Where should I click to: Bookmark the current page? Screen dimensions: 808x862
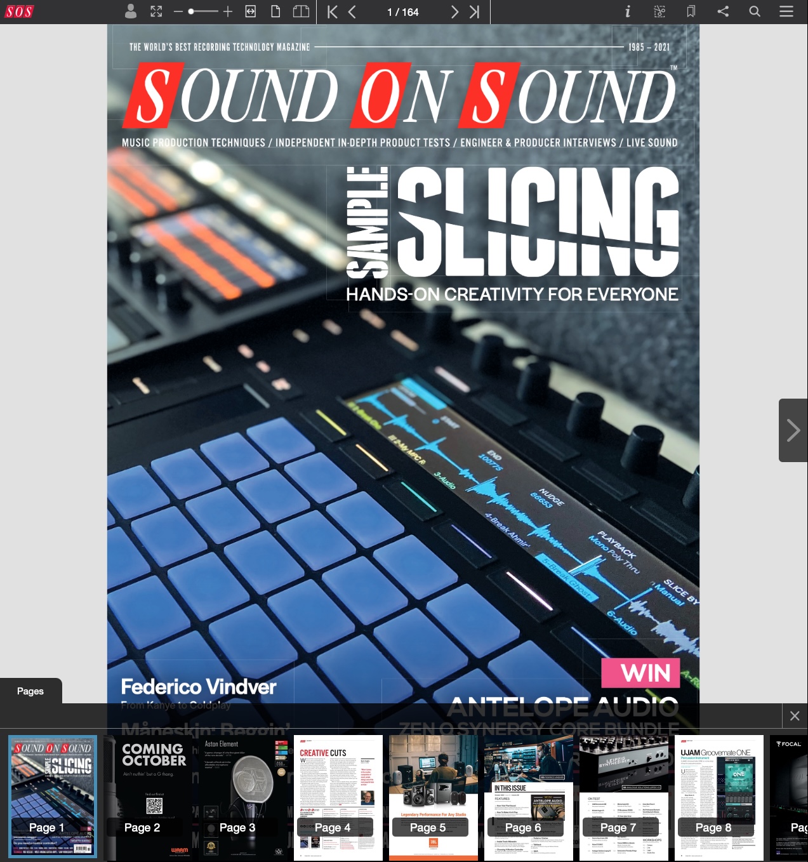[691, 11]
